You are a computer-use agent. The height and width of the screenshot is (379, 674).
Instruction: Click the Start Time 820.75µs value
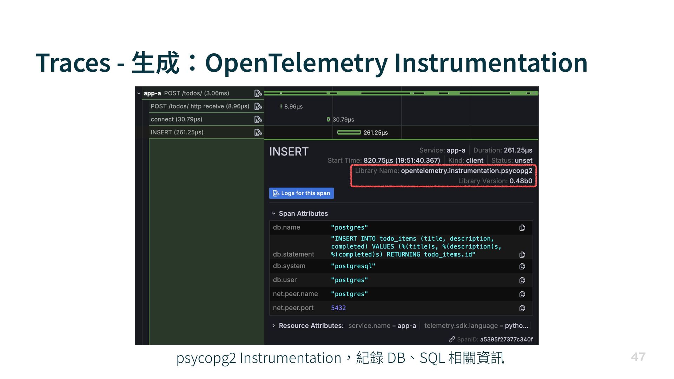[402, 160]
